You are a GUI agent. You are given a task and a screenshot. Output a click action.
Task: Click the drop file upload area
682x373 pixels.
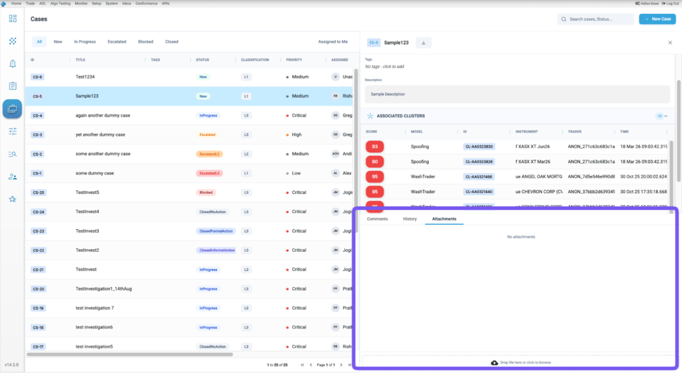[521, 362]
